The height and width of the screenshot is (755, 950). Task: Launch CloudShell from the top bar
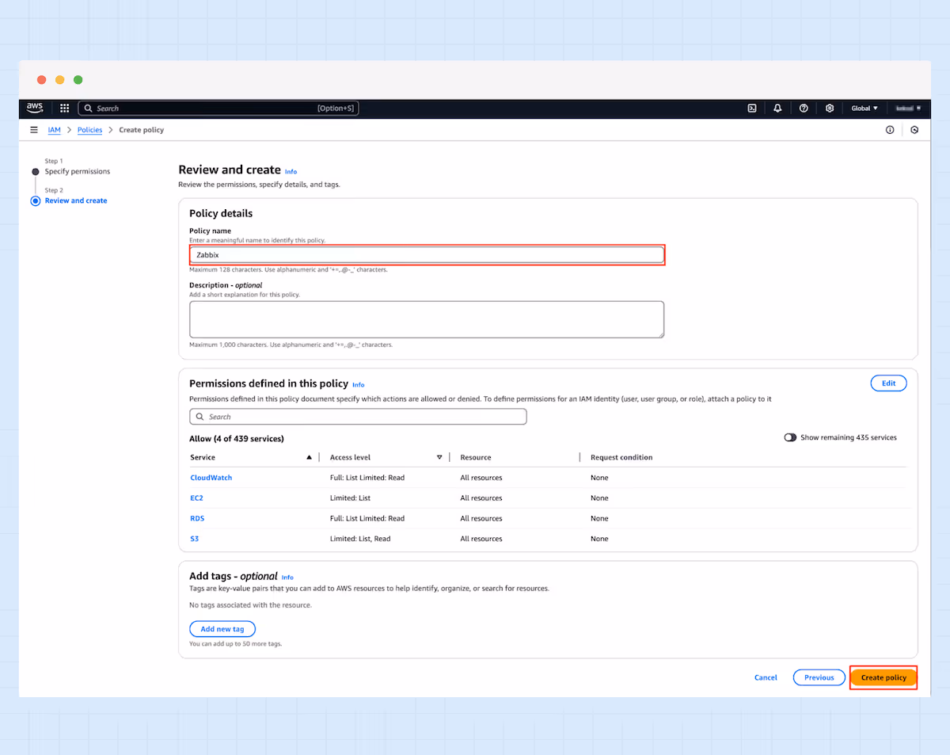(x=752, y=109)
